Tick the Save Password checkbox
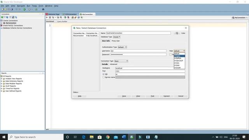249x140 pixels. tap(170, 54)
